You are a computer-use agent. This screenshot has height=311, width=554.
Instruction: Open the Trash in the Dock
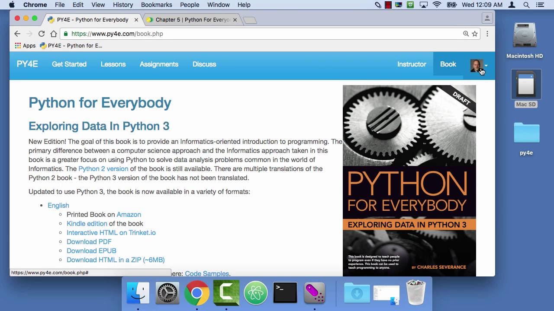[x=416, y=293]
